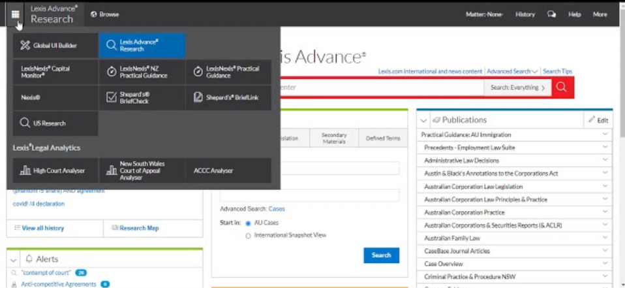The width and height of the screenshot is (625, 288).
Task: Open History in top bar
Action: pos(525,14)
